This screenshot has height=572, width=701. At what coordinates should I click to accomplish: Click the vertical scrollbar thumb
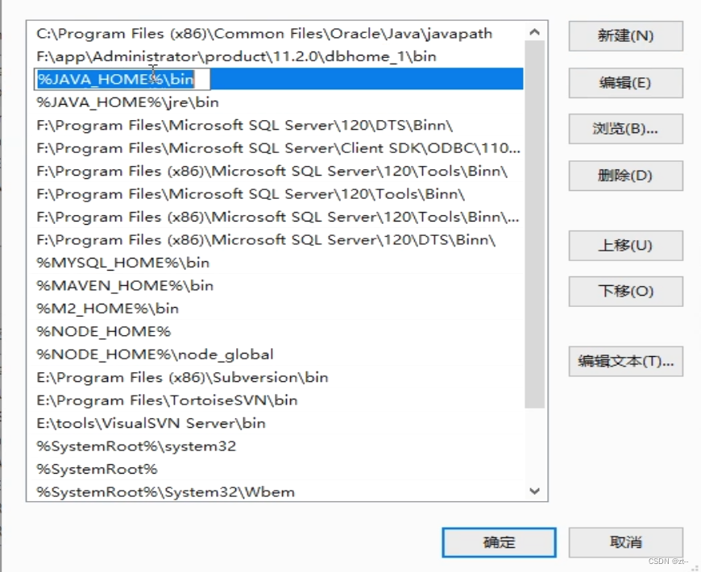click(534, 224)
